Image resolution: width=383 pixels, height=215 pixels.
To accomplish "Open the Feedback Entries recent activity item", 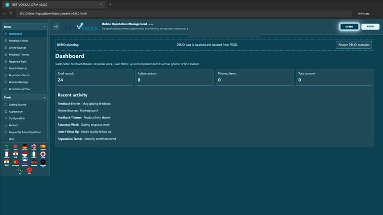I will (x=84, y=104).
